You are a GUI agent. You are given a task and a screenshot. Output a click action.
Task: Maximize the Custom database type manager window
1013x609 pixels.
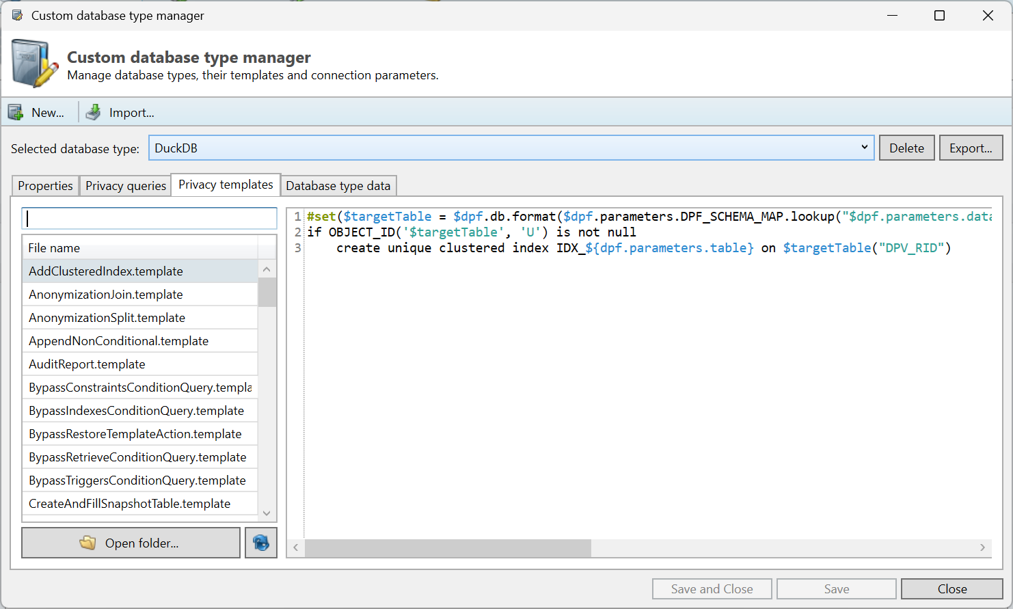939,15
